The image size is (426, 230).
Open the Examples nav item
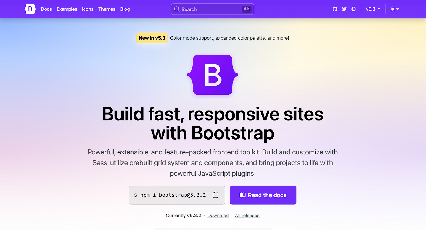67,9
